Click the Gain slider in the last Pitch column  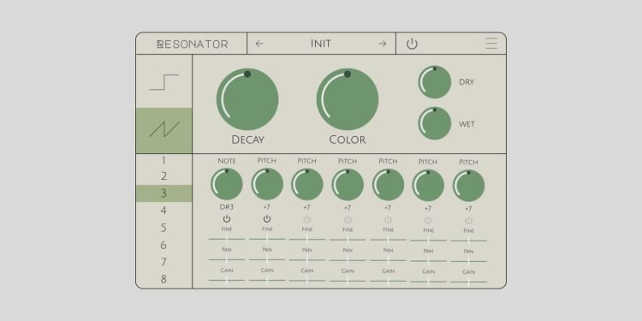point(468,282)
